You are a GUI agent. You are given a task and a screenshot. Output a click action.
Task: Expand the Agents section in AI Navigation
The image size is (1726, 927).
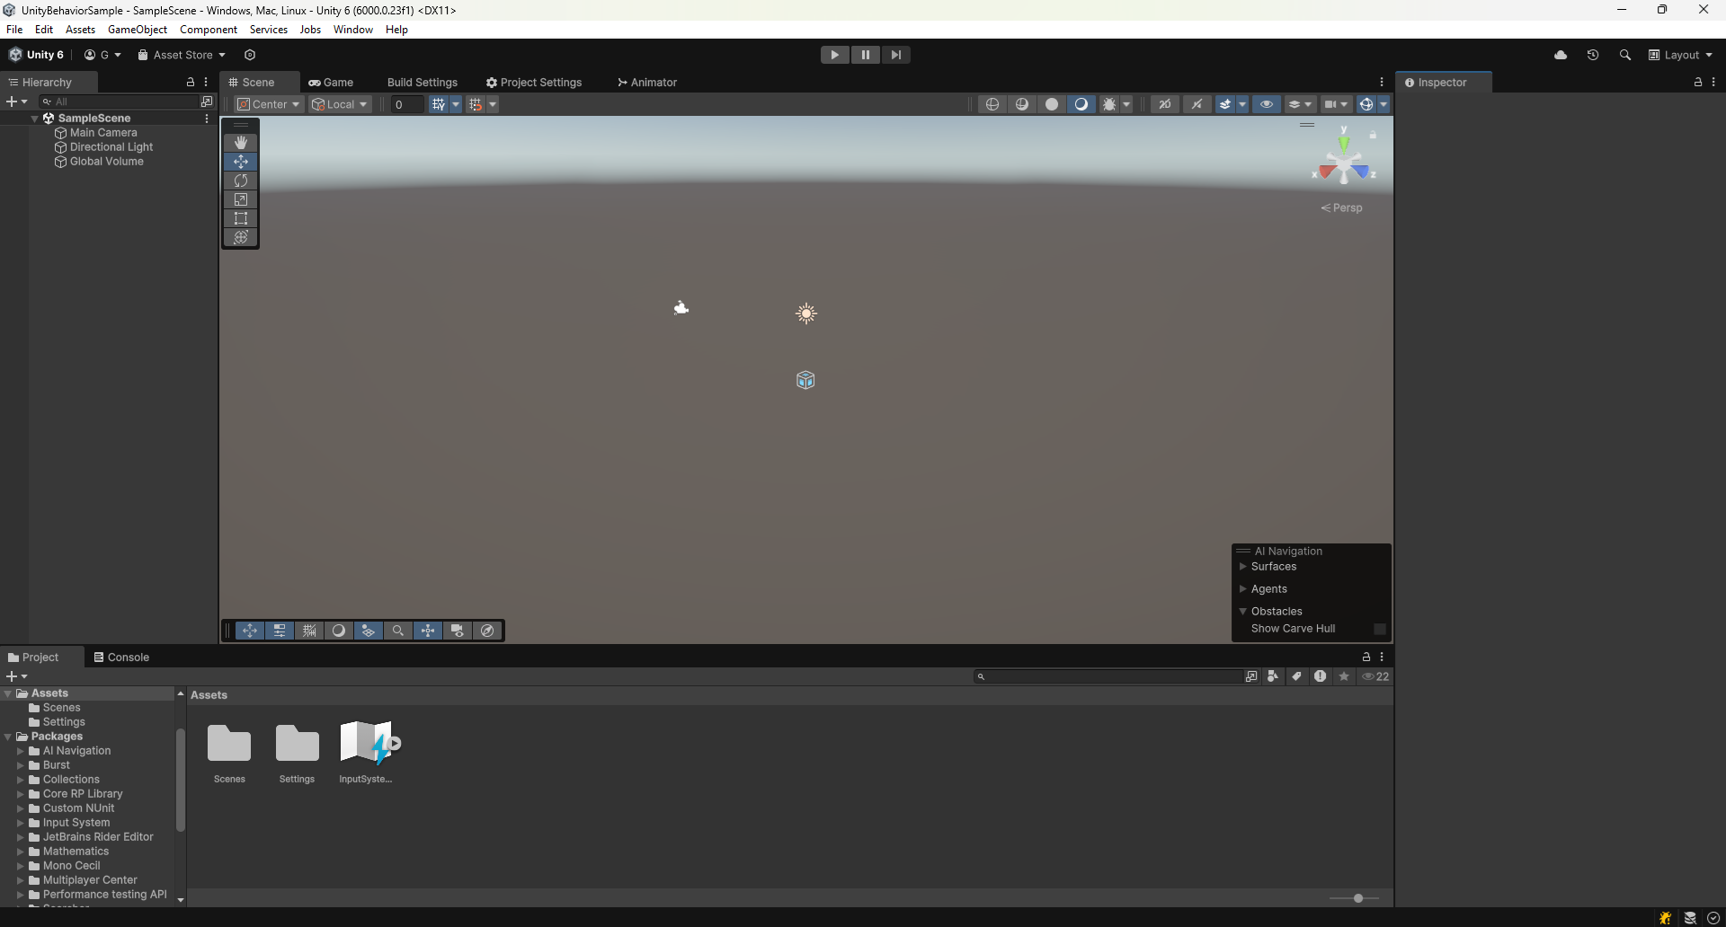tap(1243, 589)
